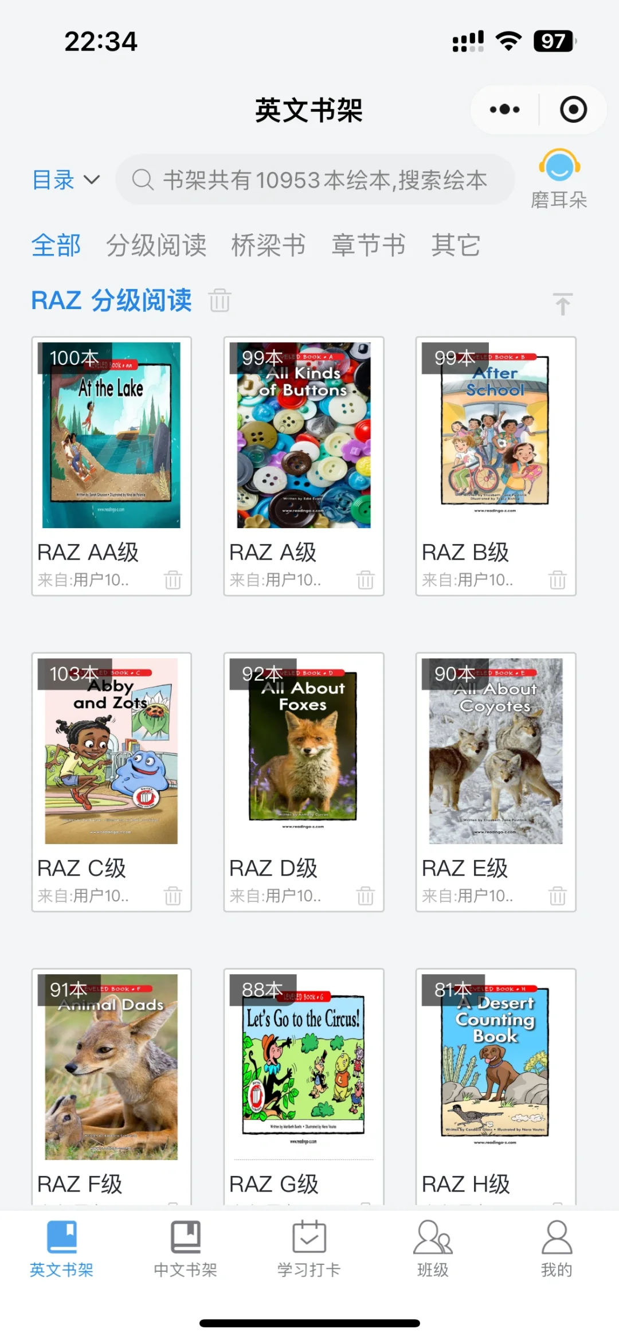Tap the RAZ 分级阅读 section heading
The height and width of the screenshot is (1340, 619).
pos(111,300)
